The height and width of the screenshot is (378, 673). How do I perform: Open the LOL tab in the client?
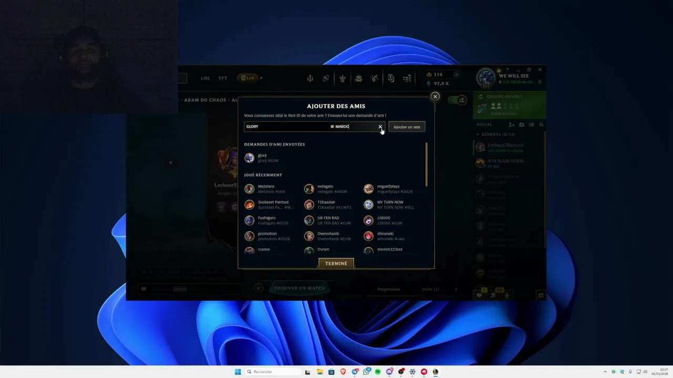[205, 78]
